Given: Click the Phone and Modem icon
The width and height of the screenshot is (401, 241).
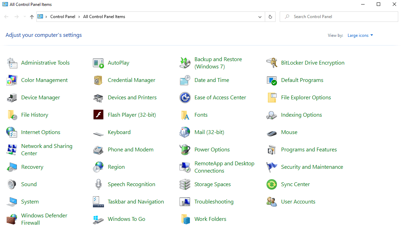Looking at the screenshot, I should 98,150.
